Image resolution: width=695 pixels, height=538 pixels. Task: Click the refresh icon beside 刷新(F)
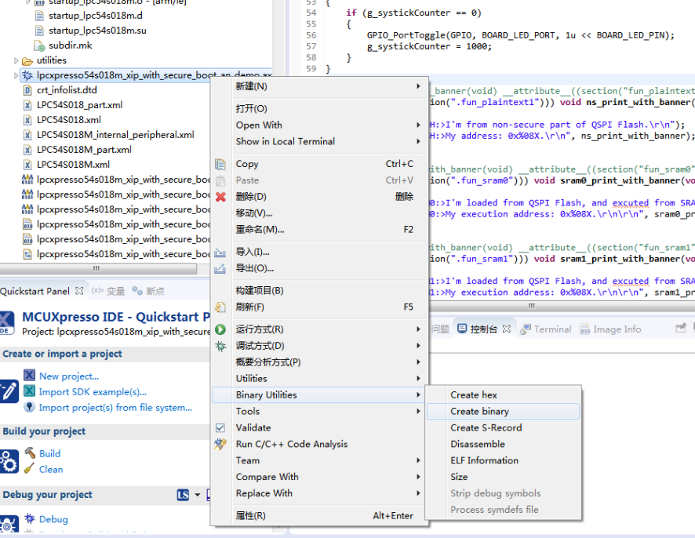(220, 307)
